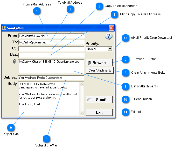Close the Send eMail window
This screenshot has width=174, height=148.
111,28
